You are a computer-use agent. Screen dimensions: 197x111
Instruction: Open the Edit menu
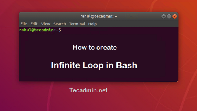tap(34, 24)
